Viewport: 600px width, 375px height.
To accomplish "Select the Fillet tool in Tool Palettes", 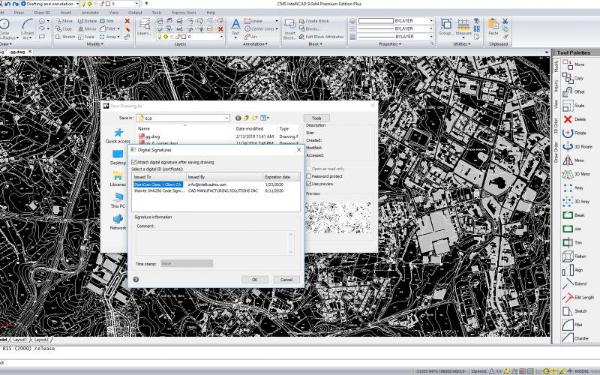I will pyautogui.click(x=568, y=324).
